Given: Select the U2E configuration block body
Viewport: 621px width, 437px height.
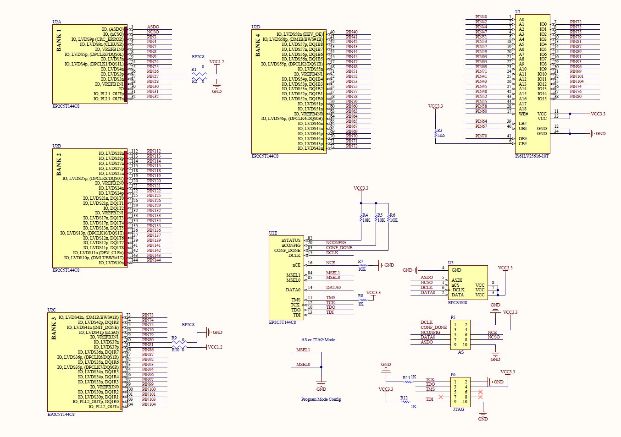Looking at the screenshot, I should point(286,278).
